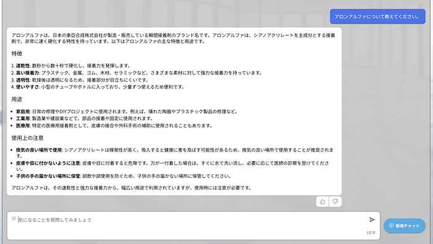The height and width of the screenshot is (244, 433).
Task: Click the 家庭用 bullet text
Action: tap(126, 111)
